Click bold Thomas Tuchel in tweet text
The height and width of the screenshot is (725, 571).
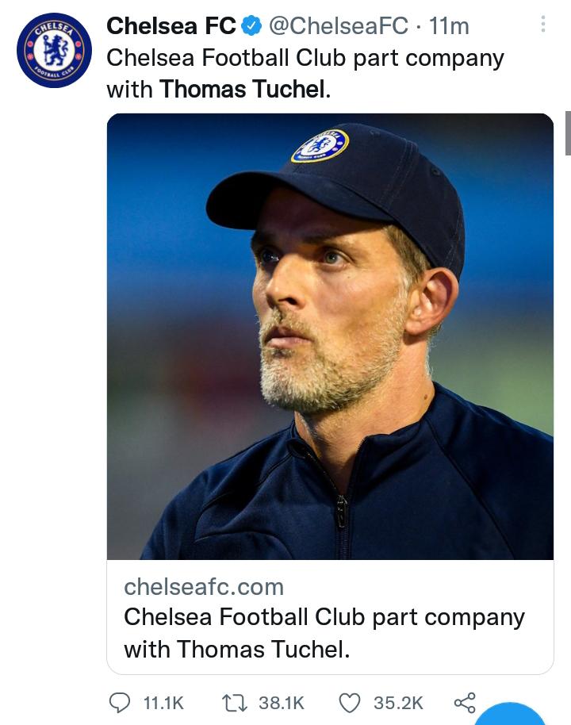[242, 90]
